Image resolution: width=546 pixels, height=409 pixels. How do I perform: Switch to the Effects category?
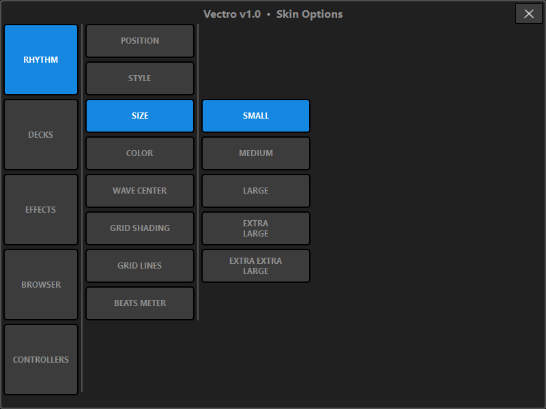pyautogui.click(x=41, y=210)
